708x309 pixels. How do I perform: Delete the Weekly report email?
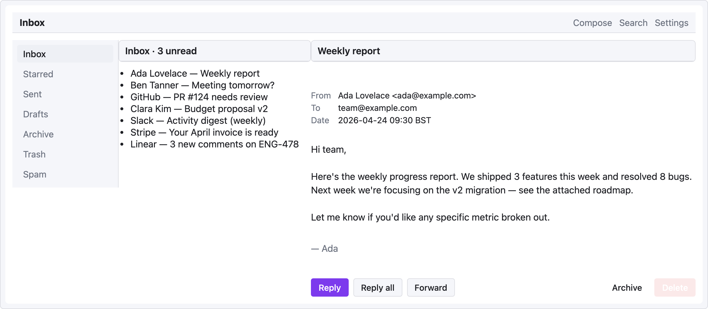(675, 287)
